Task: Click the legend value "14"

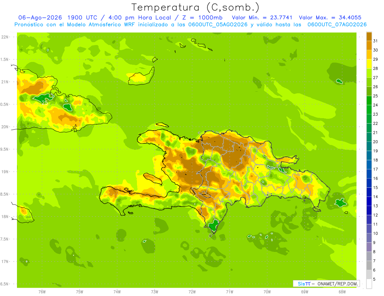Action: (x=376, y=197)
